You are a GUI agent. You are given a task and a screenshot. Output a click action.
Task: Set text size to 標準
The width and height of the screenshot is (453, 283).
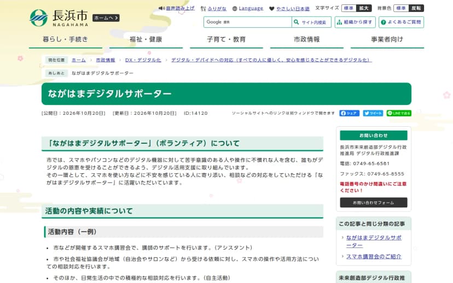click(x=349, y=8)
